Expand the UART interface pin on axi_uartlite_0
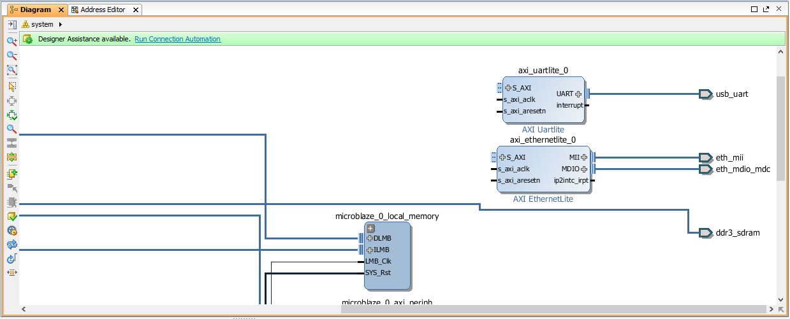This screenshot has width=790, height=319. pos(579,94)
